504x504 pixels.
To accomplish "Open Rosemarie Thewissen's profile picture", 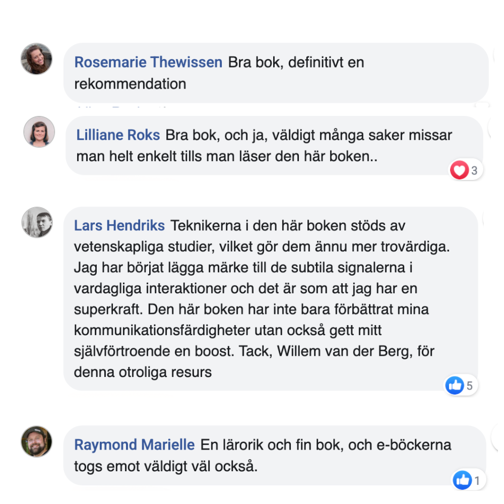I will pos(36,59).
